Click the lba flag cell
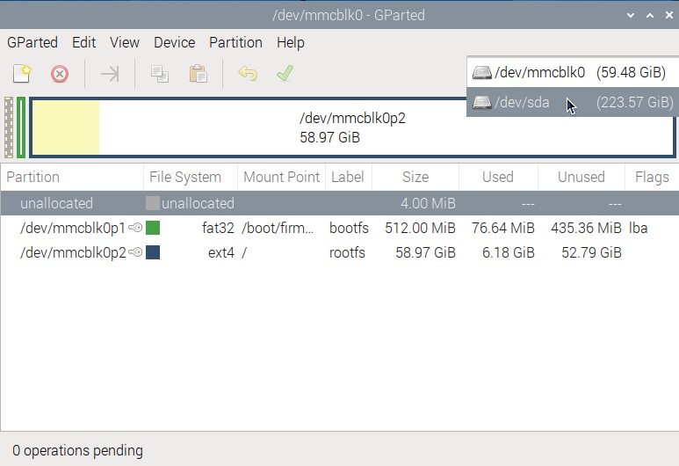The height and width of the screenshot is (466, 679). (x=638, y=228)
